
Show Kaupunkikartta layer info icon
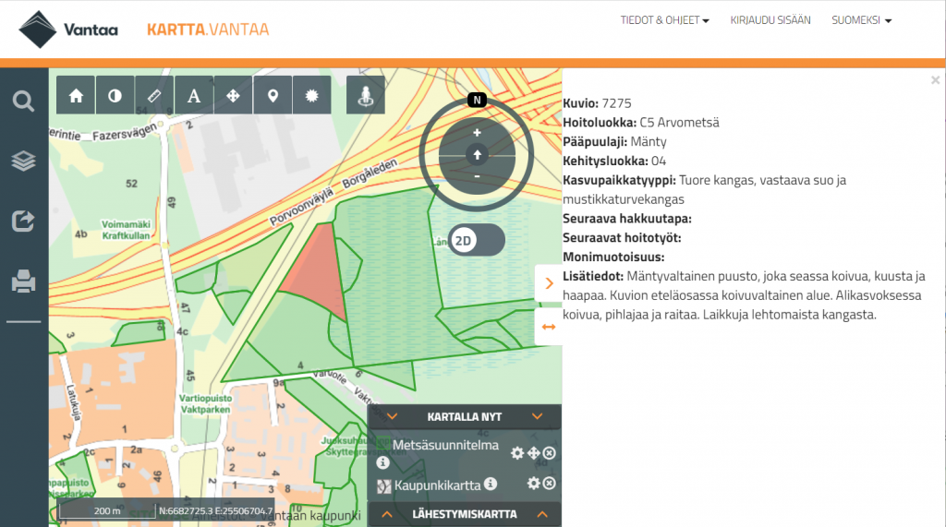[491, 484]
